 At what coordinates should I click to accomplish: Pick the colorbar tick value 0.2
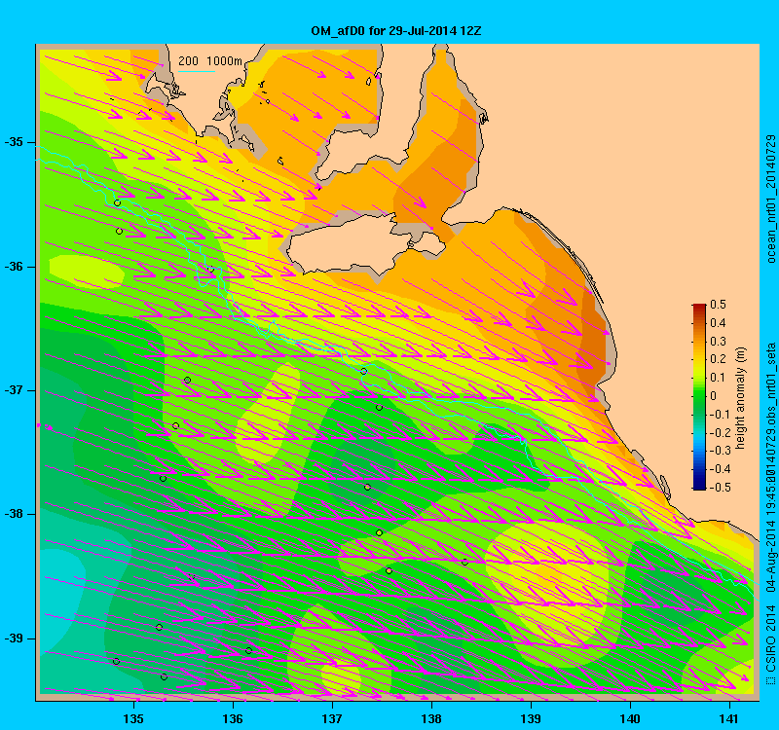click(718, 359)
